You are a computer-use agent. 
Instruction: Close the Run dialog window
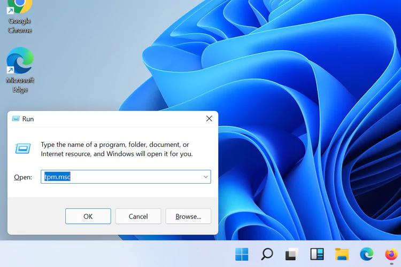click(x=209, y=119)
